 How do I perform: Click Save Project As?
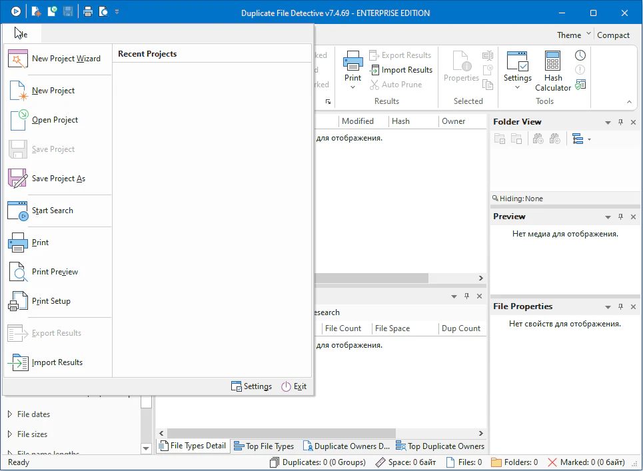pyautogui.click(x=58, y=179)
